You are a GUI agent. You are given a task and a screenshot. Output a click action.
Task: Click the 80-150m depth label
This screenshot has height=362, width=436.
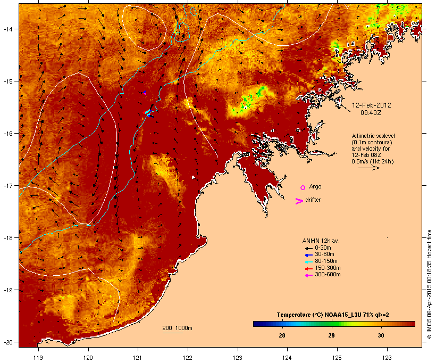point(326,261)
